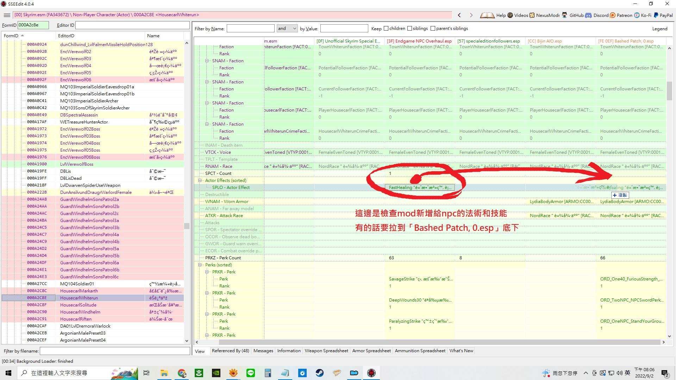
Task: Select View tab at bottom
Action: [199, 351]
